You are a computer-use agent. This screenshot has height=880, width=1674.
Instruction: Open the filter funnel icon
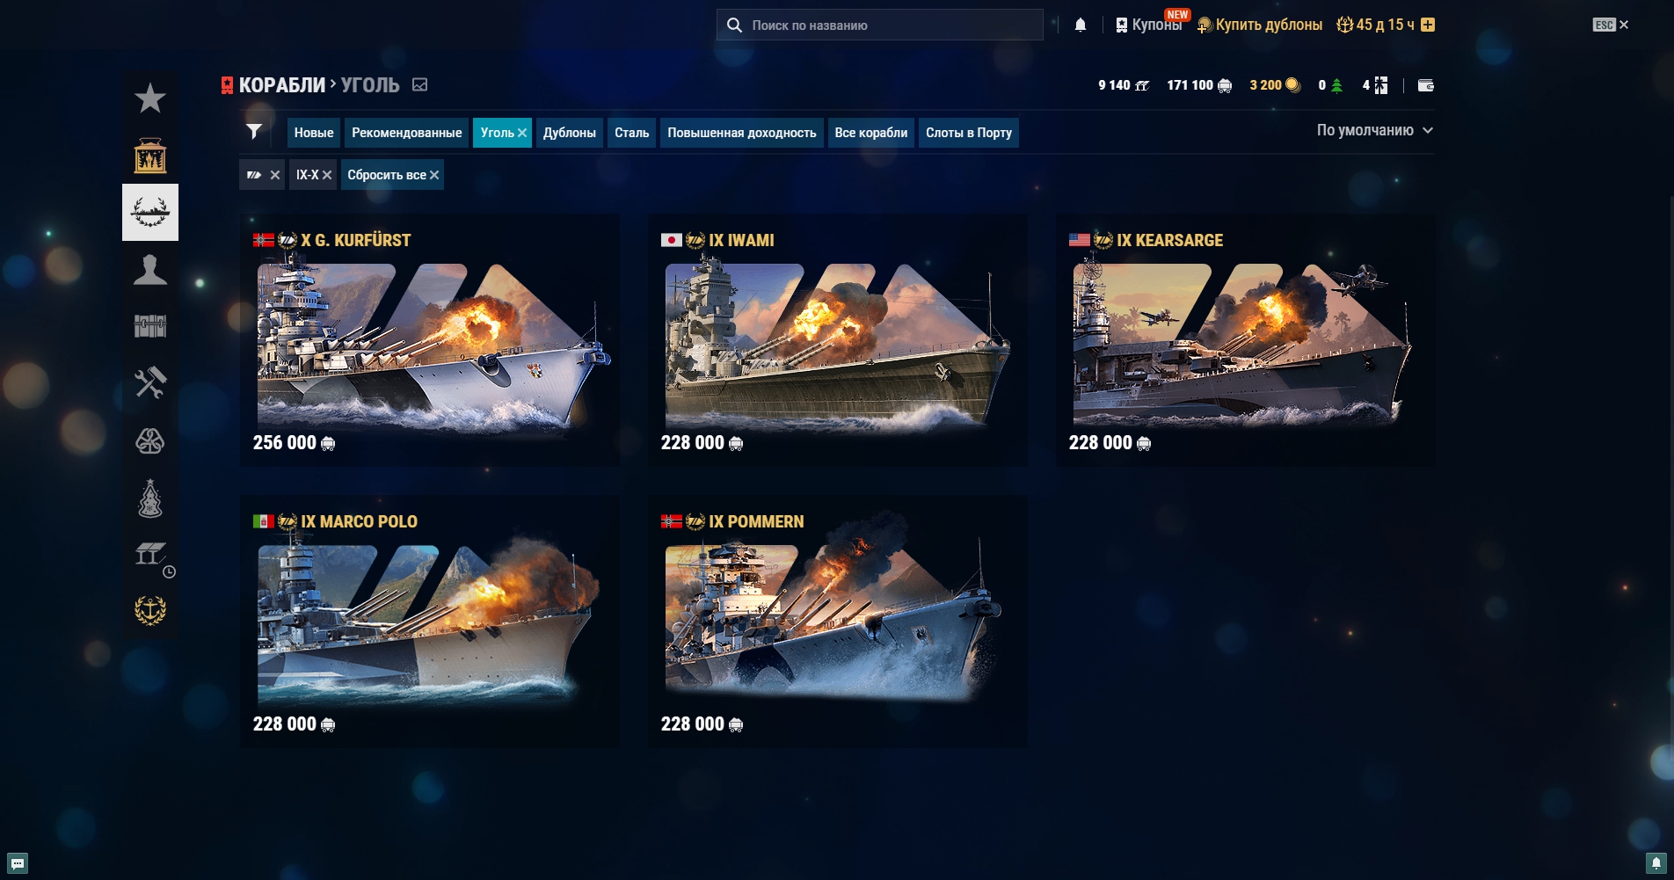tap(254, 132)
